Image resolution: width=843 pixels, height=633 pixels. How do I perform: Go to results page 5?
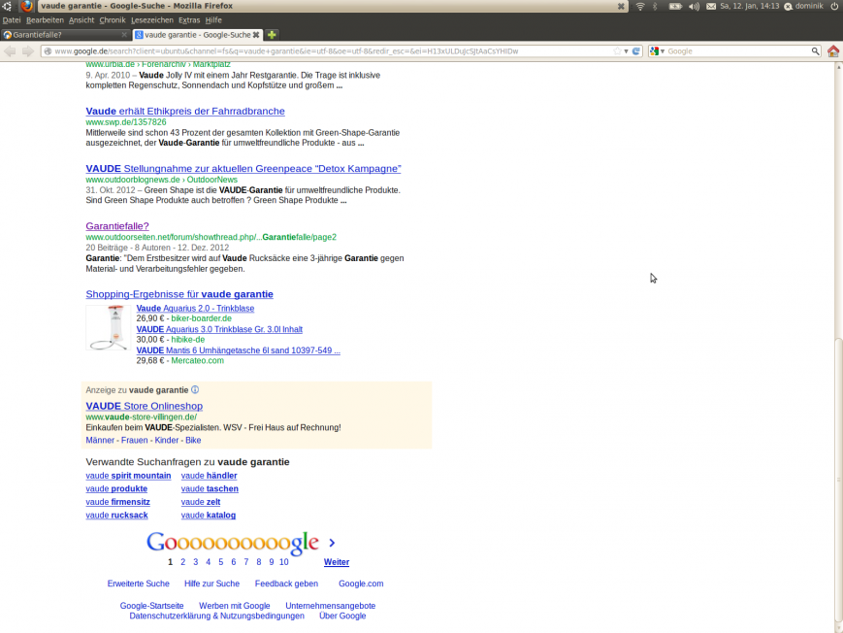tap(220, 562)
